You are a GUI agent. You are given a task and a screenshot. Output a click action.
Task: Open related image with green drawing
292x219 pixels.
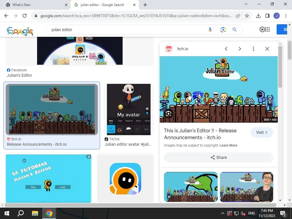coord(191,187)
